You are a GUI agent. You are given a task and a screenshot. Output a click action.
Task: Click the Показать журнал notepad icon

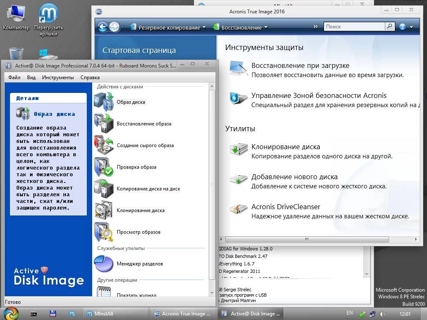103,292
